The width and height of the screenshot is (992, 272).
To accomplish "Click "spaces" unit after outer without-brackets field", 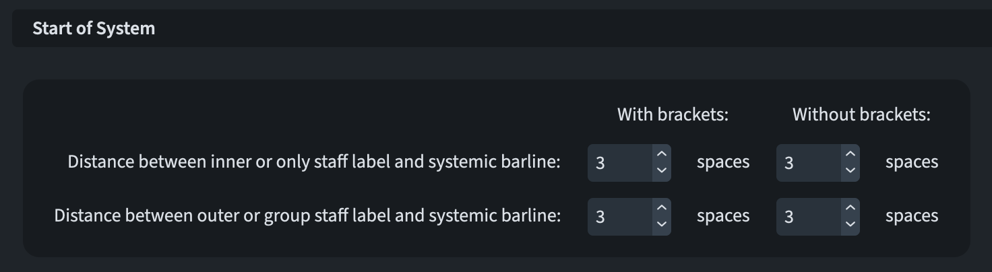I will click(x=912, y=216).
